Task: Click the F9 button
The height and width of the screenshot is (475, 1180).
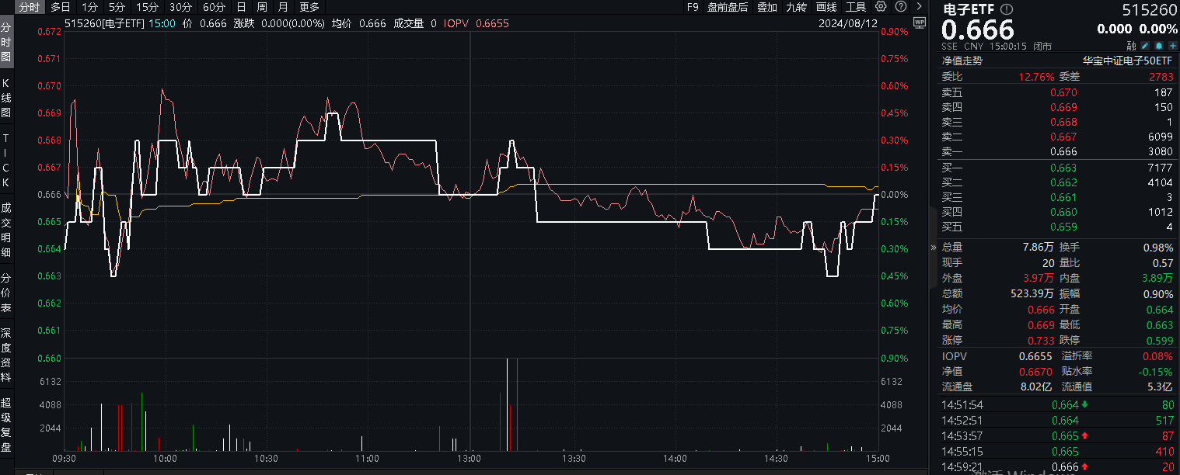Action: pos(693,7)
